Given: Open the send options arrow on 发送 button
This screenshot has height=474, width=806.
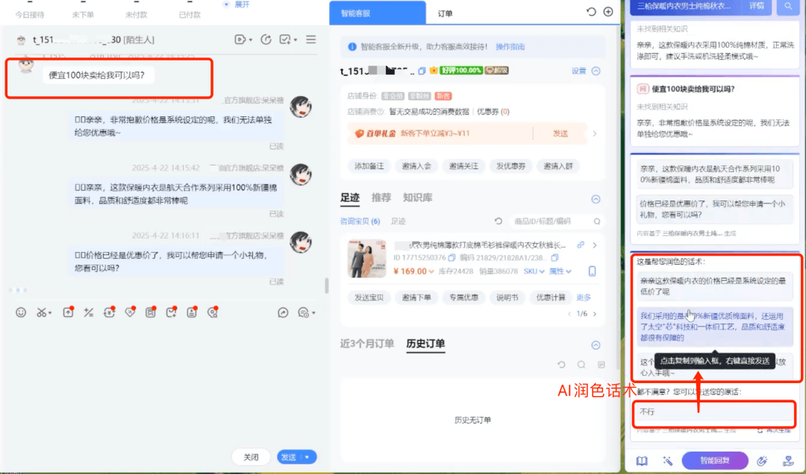Looking at the screenshot, I should pyautogui.click(x=307, y=457).
